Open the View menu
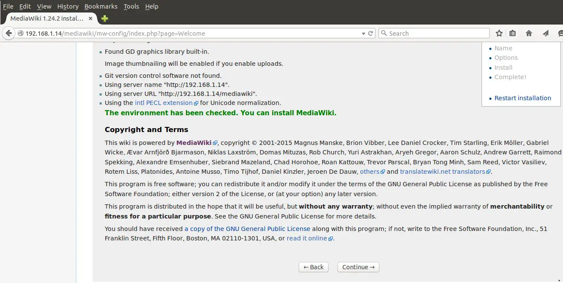 click(44, 6)
